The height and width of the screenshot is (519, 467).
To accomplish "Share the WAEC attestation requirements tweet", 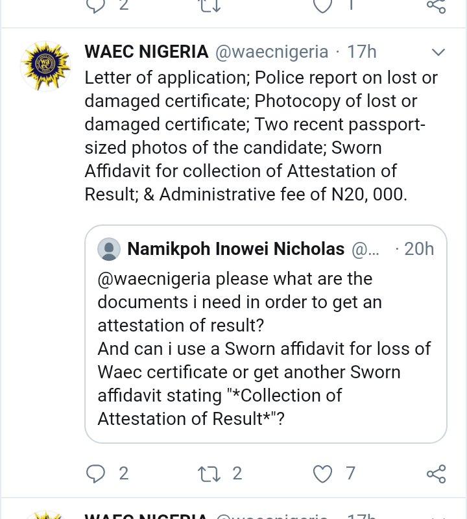I will tap(437, 474).
